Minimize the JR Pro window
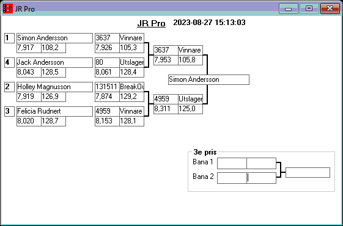The width and height of the screenshot is (343, 226). (289, 9)
